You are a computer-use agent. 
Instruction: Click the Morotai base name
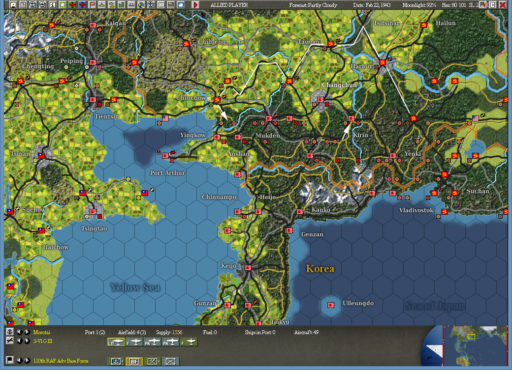[42, 332]
